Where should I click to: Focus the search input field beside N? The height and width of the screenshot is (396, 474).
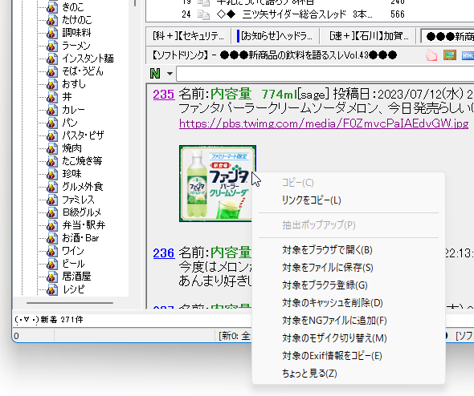[x=325, y=74]
